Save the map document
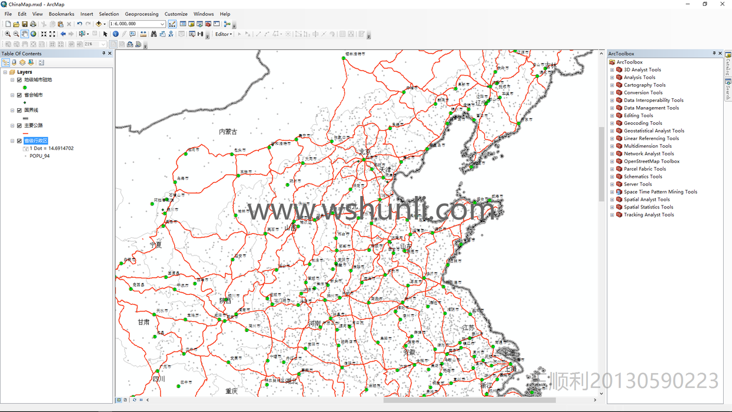 pos(25,24)
